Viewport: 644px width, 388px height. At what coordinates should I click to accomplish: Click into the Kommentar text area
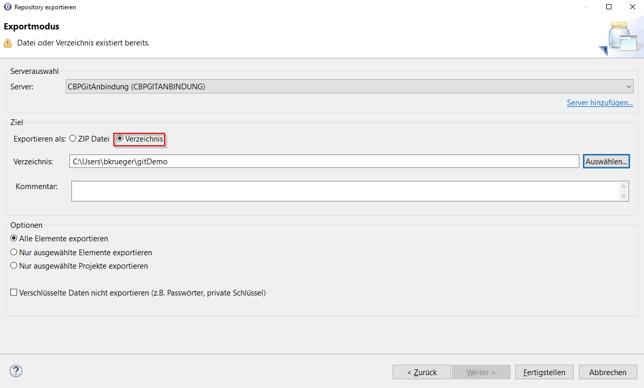pyautogui.click(x=345, y=191)
